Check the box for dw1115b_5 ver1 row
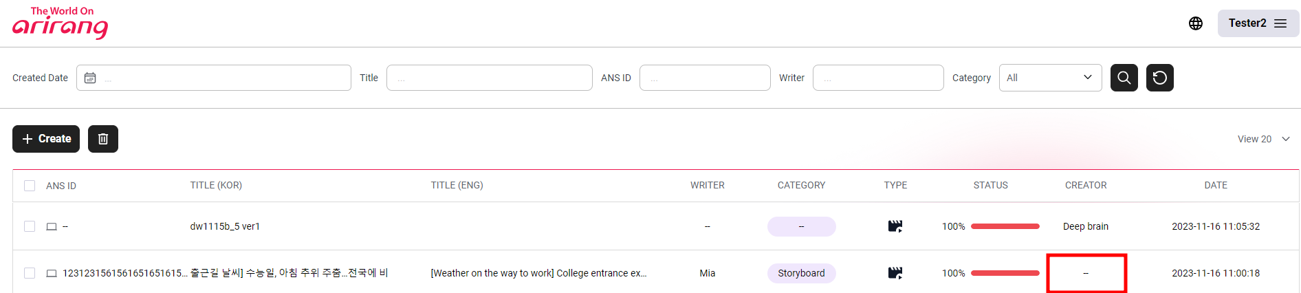Viewport: 1301px width, 293px height. (30, 226)
